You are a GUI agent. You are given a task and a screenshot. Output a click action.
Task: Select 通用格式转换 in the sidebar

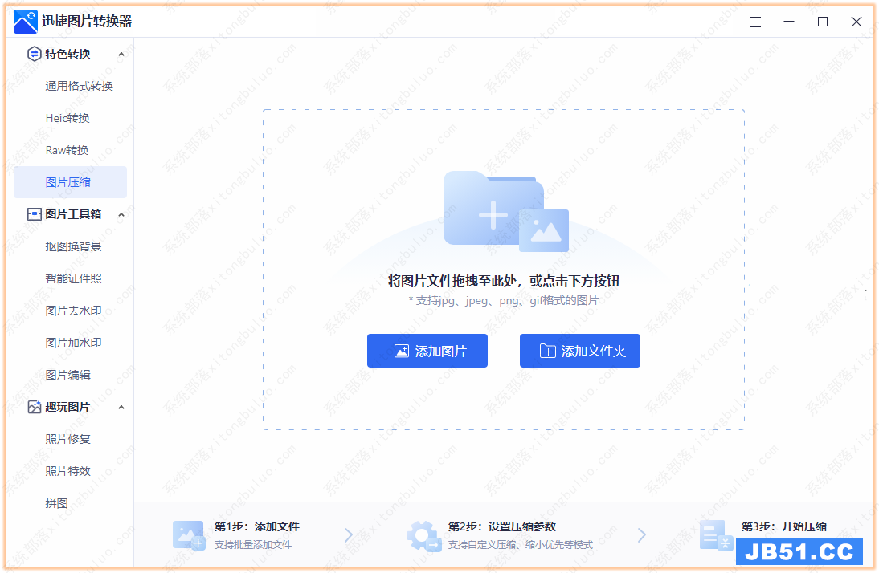pyautogui.click(x=79, y=86)
